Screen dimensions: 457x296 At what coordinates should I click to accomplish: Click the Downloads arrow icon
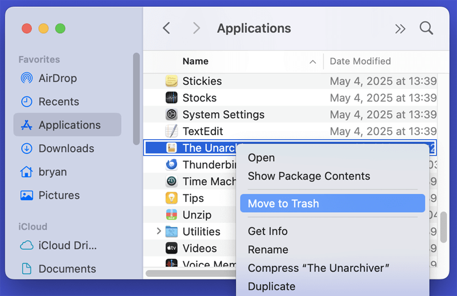click(x=26, y=148)
